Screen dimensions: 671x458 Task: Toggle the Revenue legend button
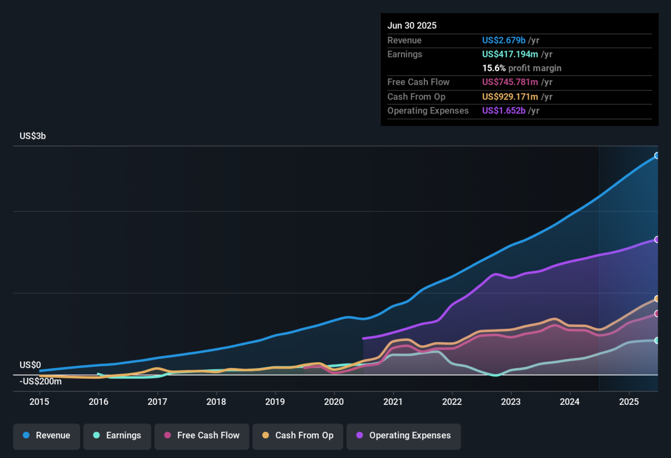coord(47,436)
